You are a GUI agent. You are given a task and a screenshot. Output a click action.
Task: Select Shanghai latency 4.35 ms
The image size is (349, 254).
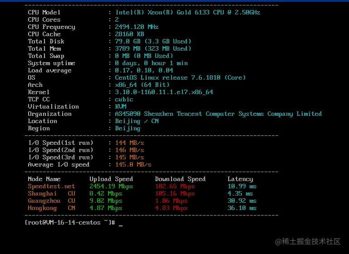[x=240, y=193]
